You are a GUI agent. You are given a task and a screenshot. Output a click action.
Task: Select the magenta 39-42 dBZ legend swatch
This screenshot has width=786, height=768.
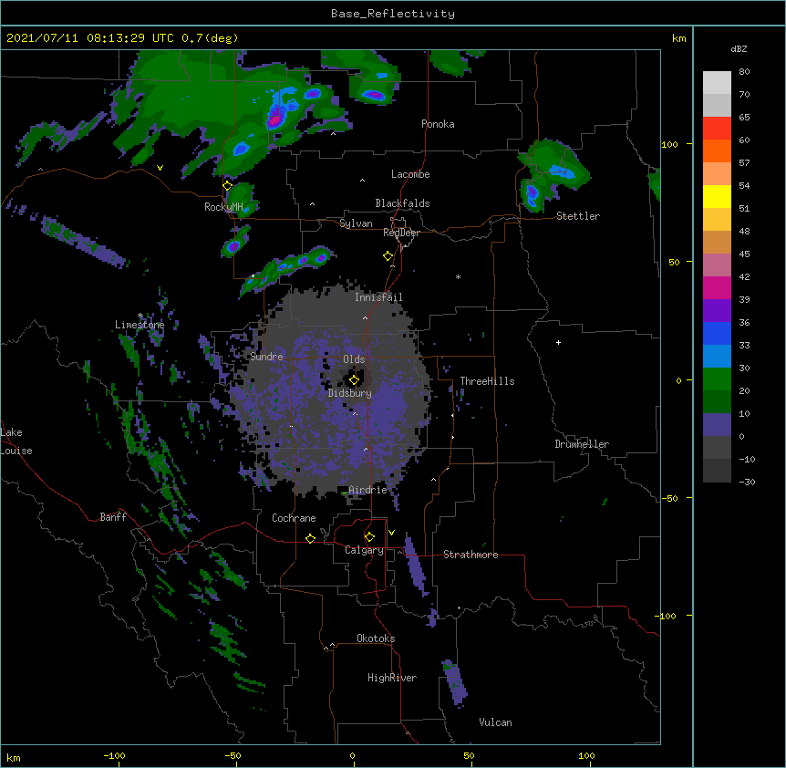point(717,287)
